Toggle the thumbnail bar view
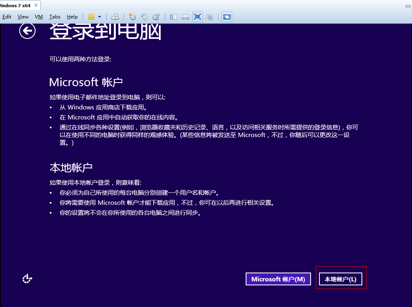 coord(186,17)
